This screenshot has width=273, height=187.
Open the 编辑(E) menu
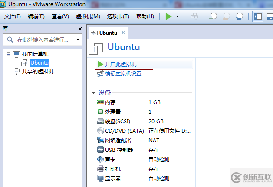click(x=36, y=16)
